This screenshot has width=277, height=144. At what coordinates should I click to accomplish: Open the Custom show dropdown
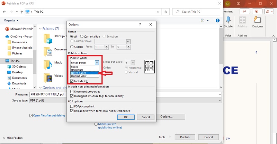128,42
